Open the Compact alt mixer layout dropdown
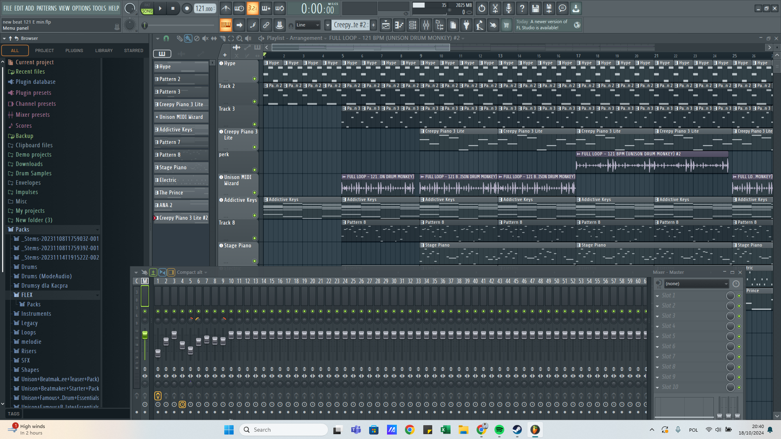This screenshot has height=439, width=781. coord(192,272)
